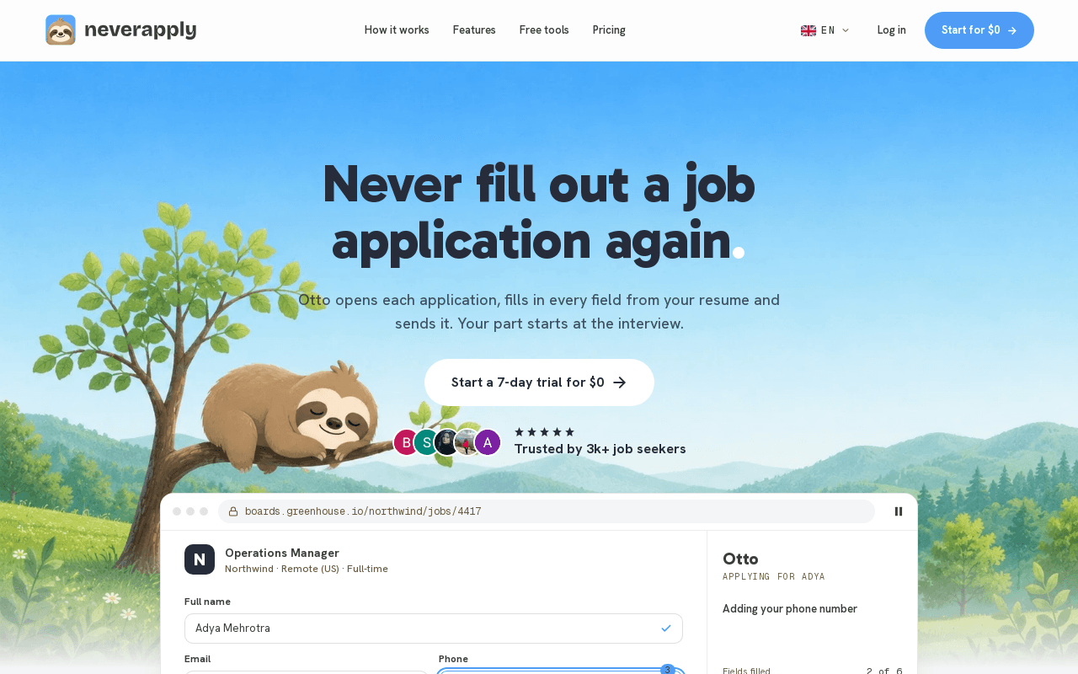Viewport: 1078px width, 674px height.
Task: Click the neverapply sloth logo icon
Action: pyautogui.click(x=61, y=30)
